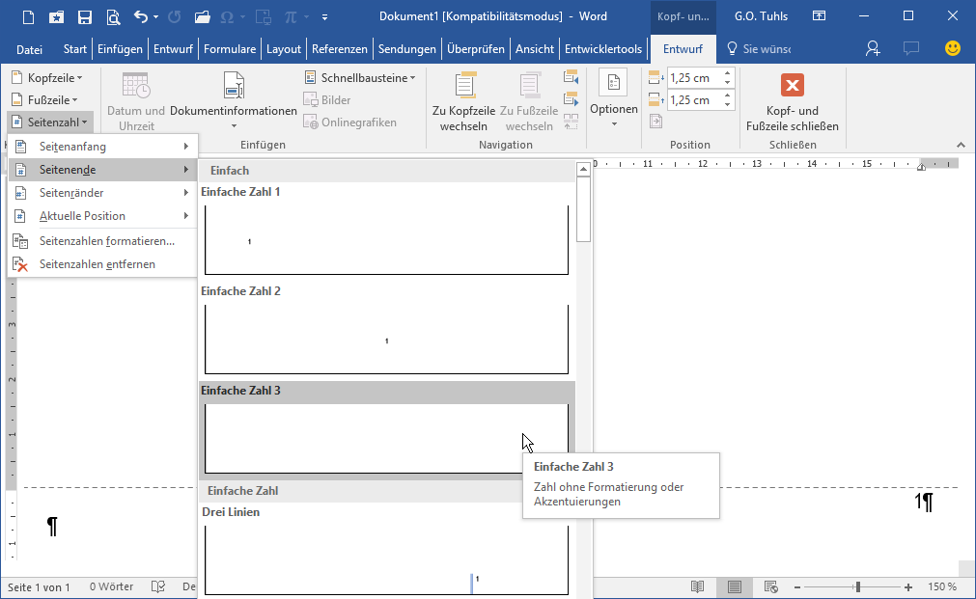Open the Überprüfen tab

[476, 49]
